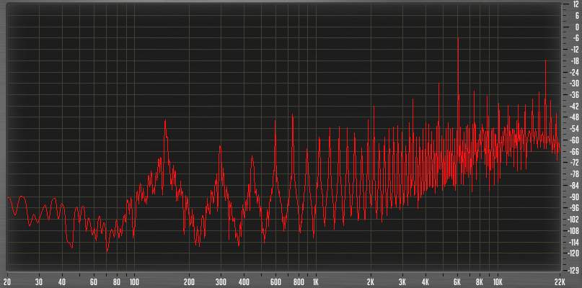Image resolution: width=582 pixels, height=288 pixels.
Task: Click the 300 Hz frequency axis label
Action: tap(221, 282)
